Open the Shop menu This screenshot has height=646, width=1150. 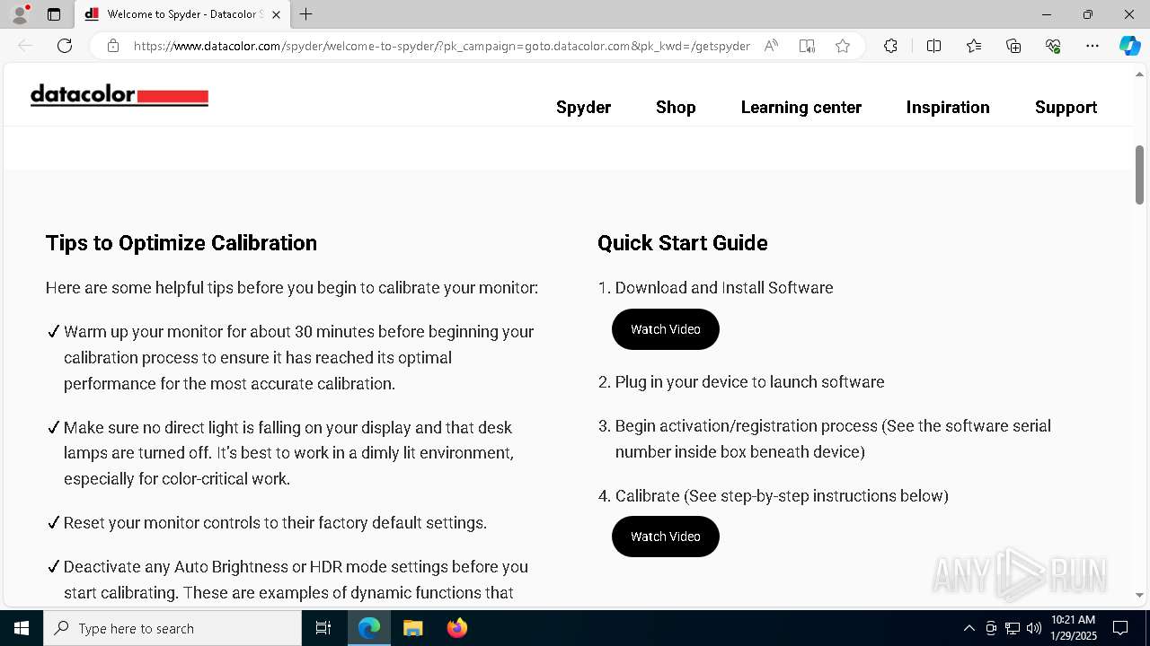(x=676, y=107)
